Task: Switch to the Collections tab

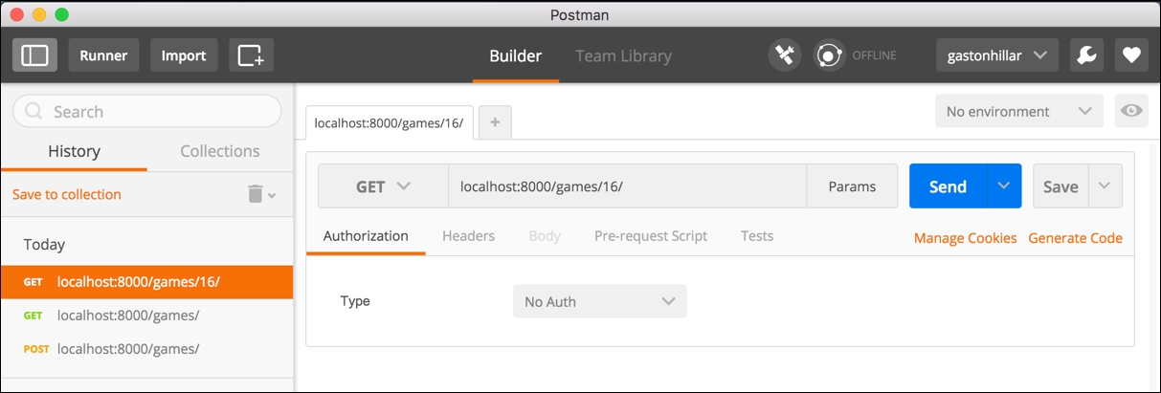Action: tap(220, 151)
